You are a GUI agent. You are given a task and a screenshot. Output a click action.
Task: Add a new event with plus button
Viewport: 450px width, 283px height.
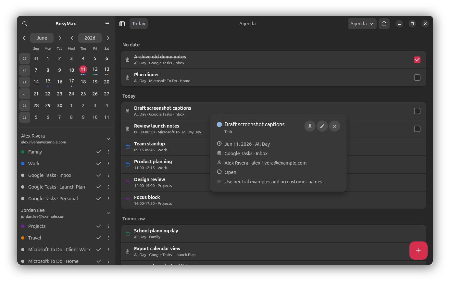click(418, 251)
